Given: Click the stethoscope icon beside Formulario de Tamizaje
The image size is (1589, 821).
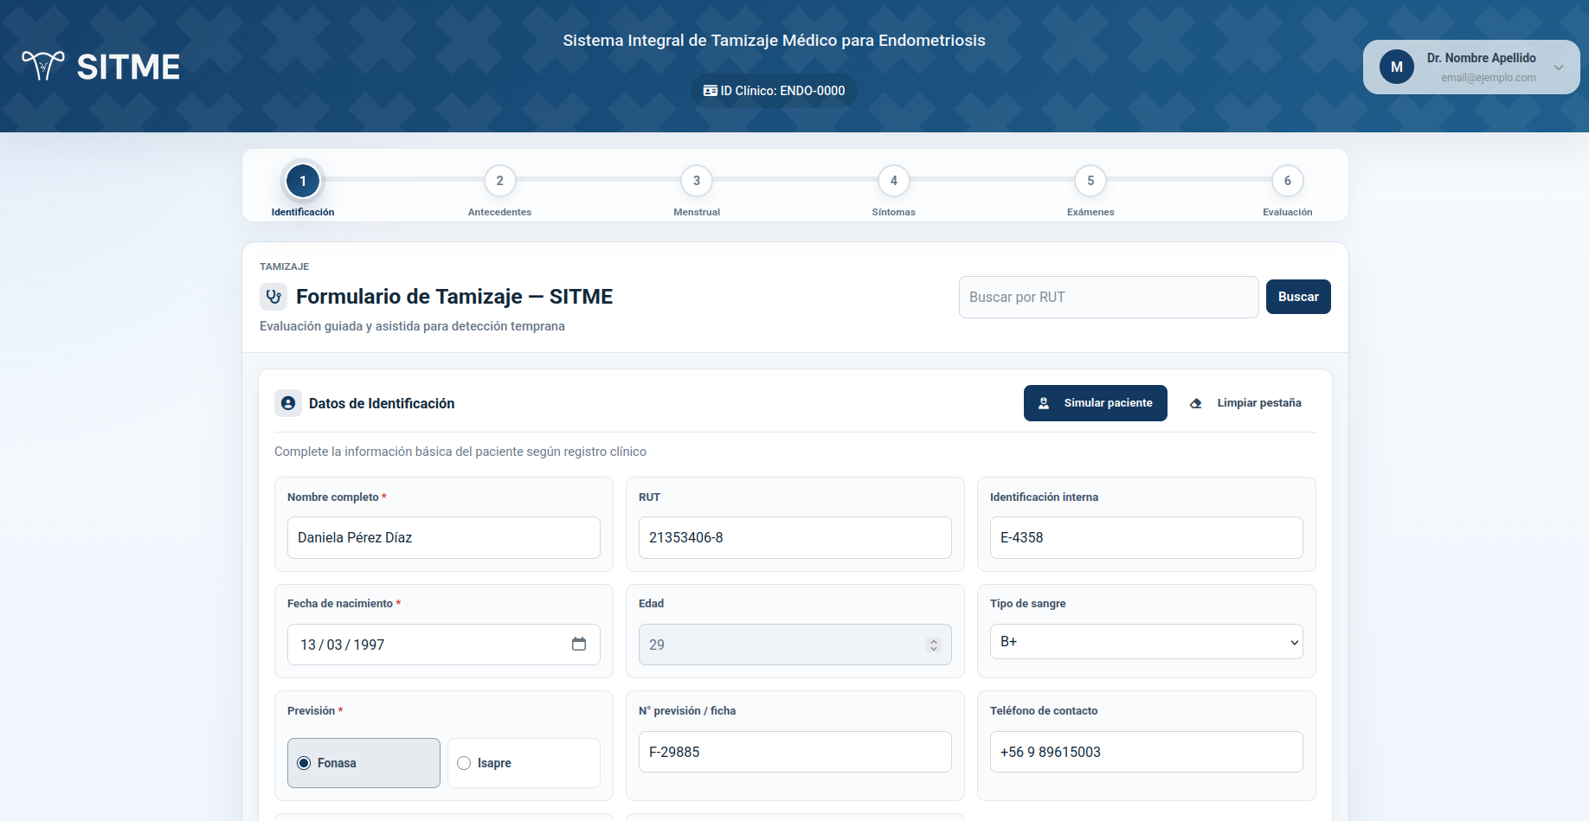Looking at the screenshot, I should pyautogui.click(x=273, y=297).
